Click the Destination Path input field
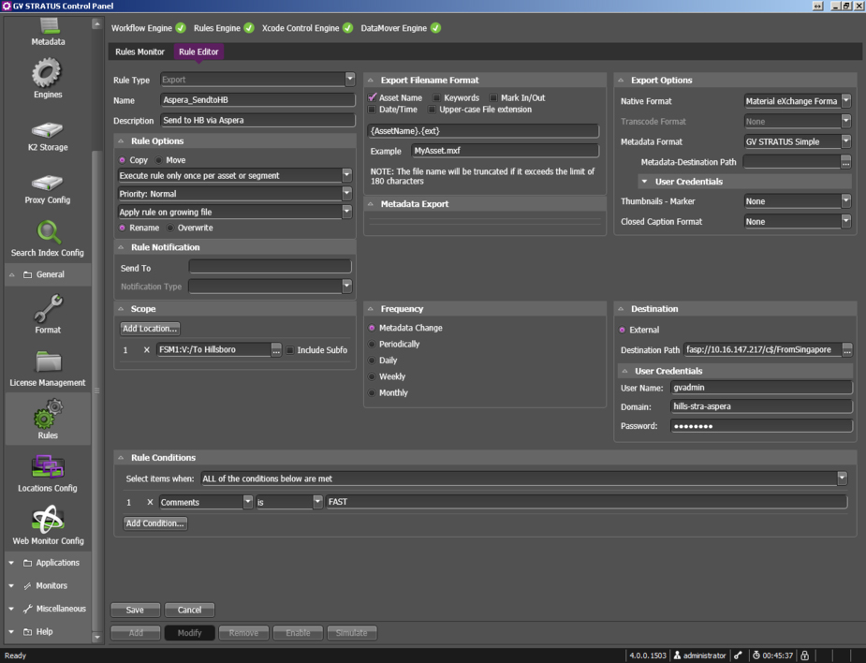This screenshot has height=663, width=866. pyautogui.click(x=761, y=349)
